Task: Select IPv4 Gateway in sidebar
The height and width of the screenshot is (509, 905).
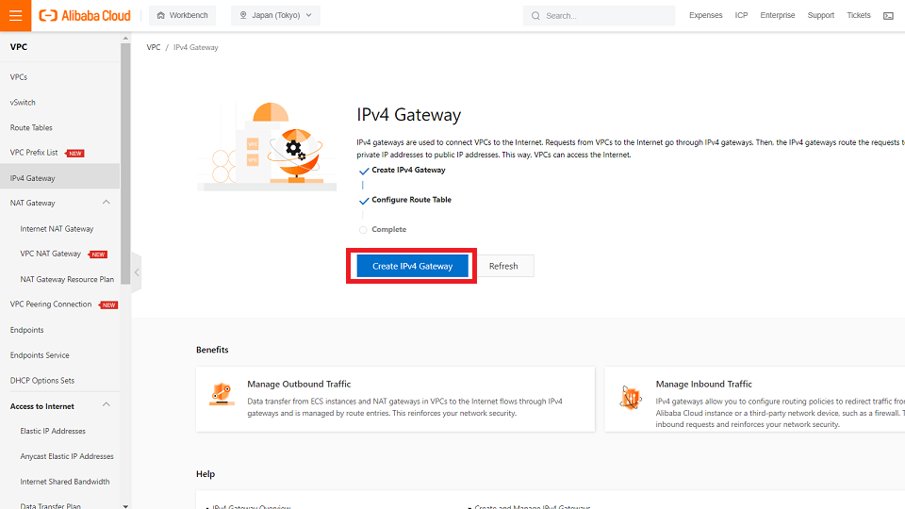Action: click(59, 178)
